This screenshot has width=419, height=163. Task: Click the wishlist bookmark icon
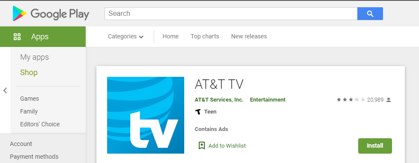(x=202, y=146)
